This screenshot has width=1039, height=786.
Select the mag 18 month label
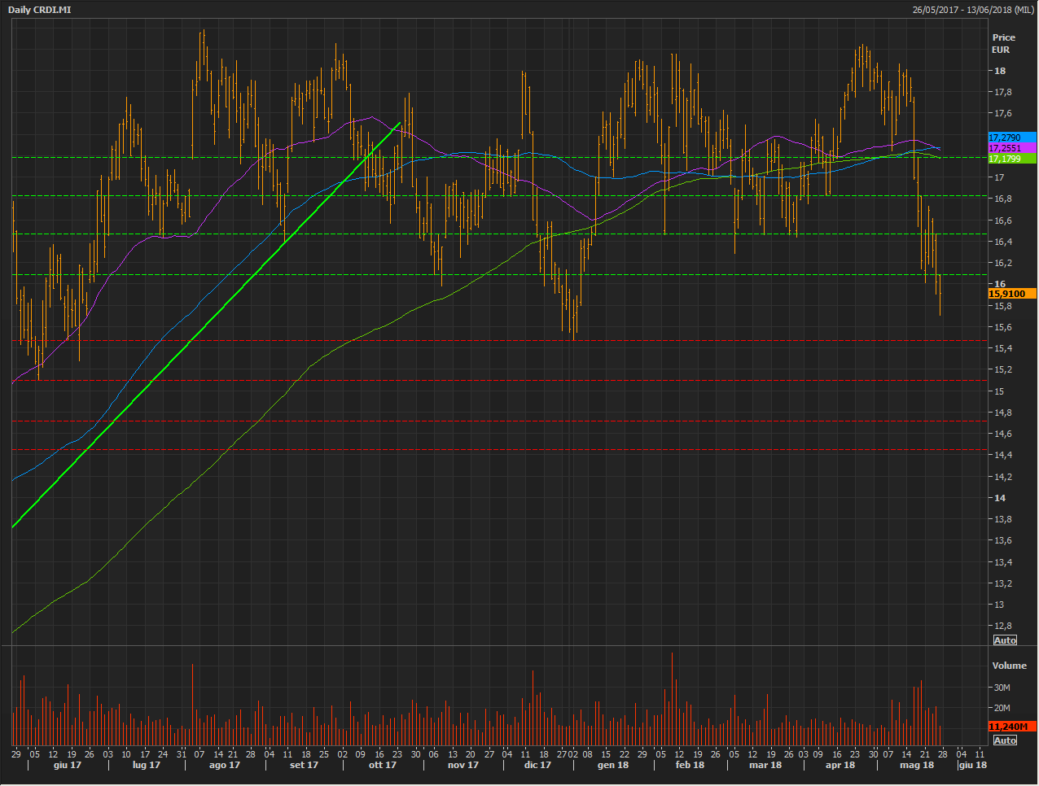916,765
